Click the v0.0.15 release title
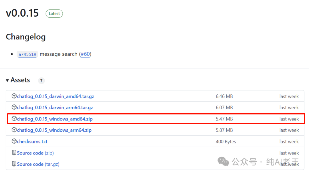The width and height of the screenshot is (309, 174). click(x=22, y=13)
